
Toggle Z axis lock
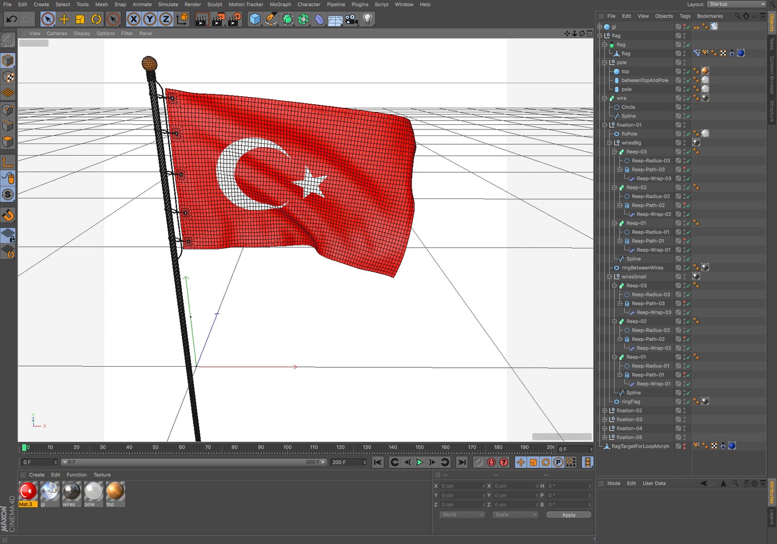coord(166,19)
